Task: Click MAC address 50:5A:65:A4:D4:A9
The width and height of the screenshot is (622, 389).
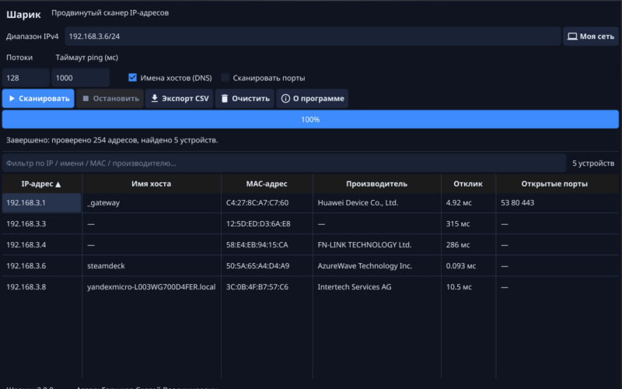Action: coord(257,266)
